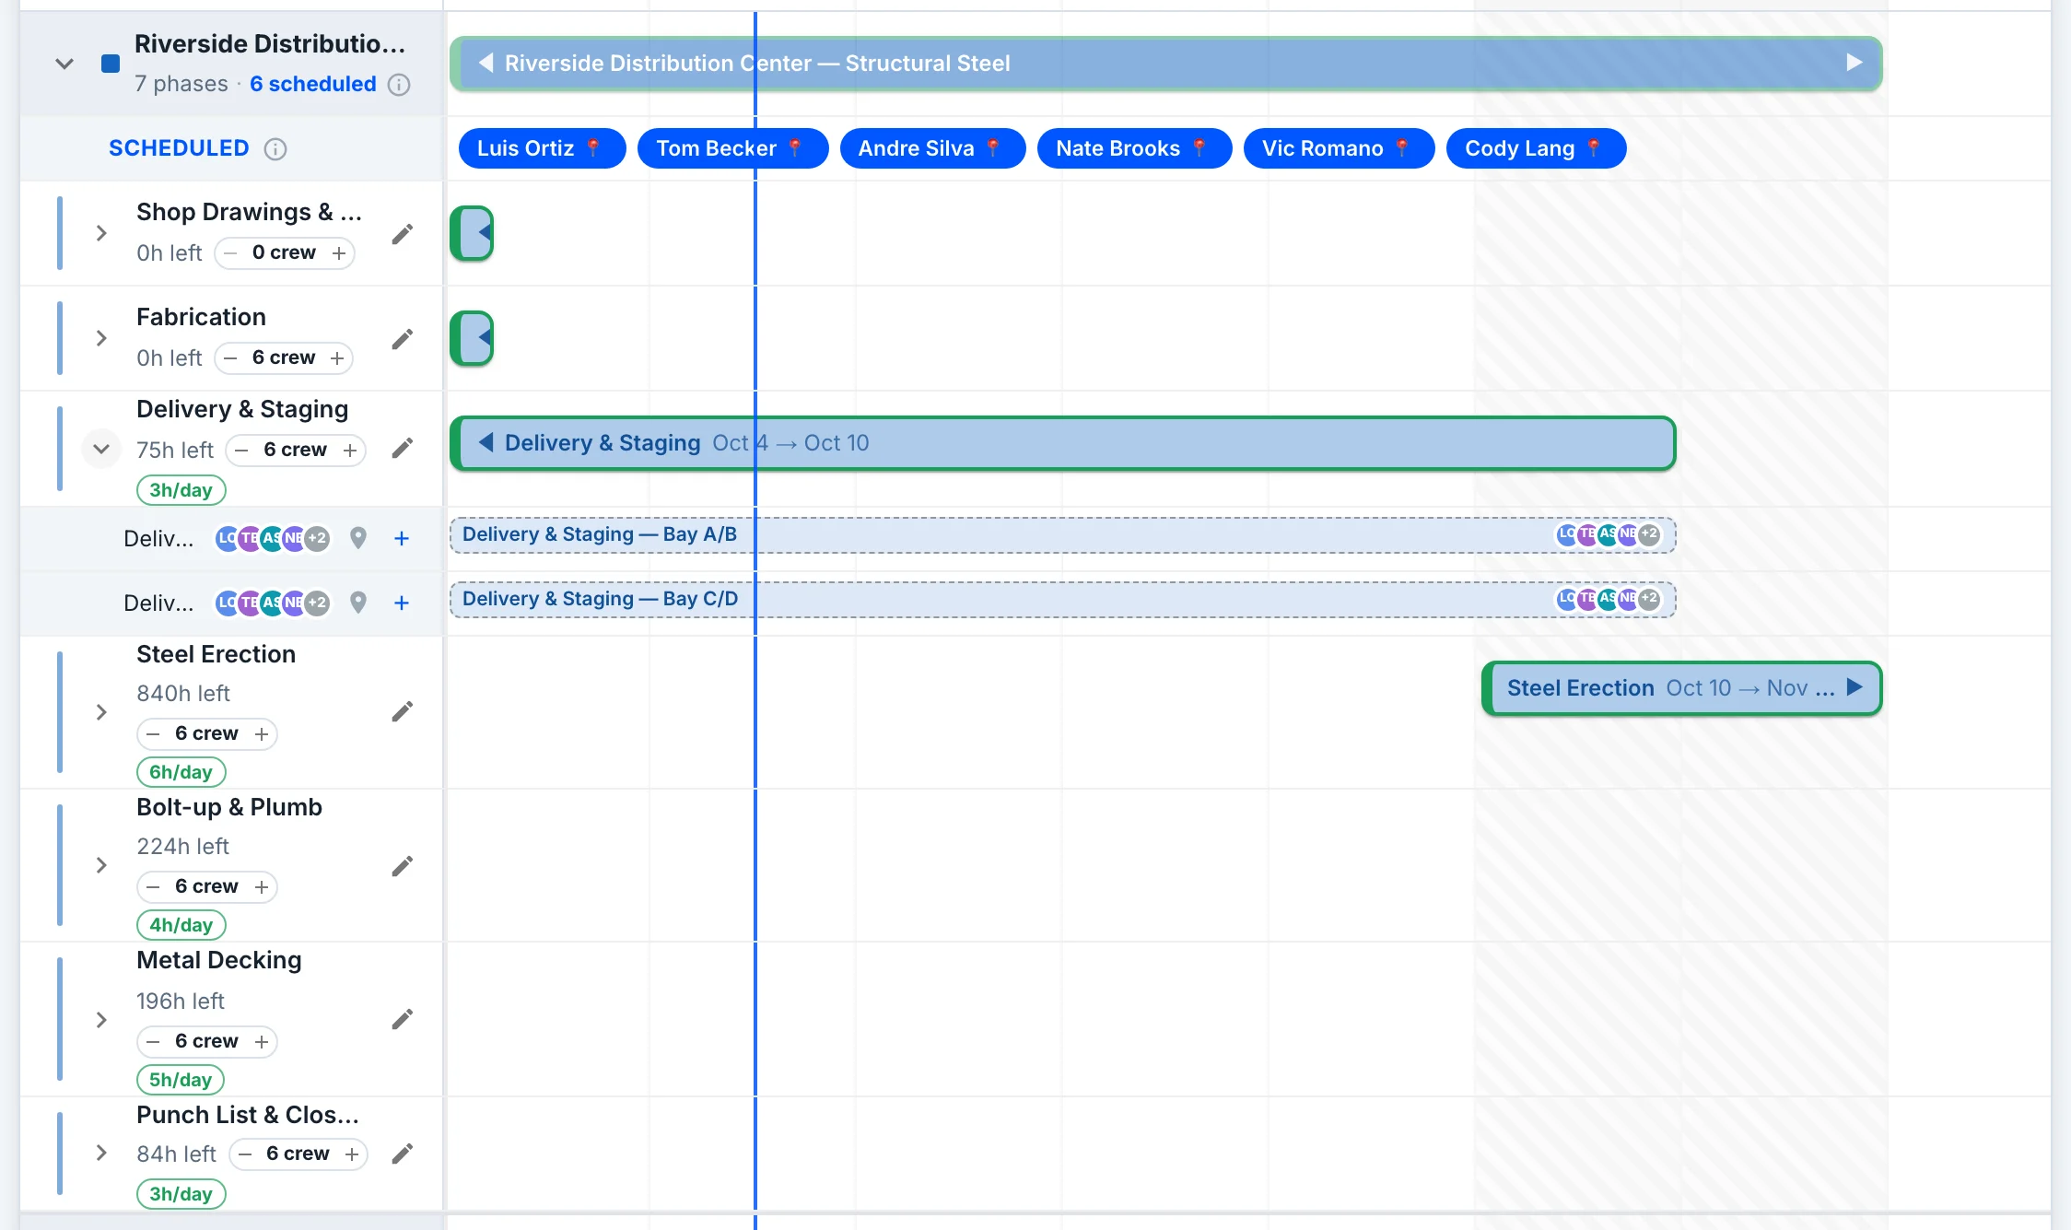The width and height of the screenshot is (2071, 1230).
Task: Open the 6 scheduled link
Action: [x=313, y=84]
